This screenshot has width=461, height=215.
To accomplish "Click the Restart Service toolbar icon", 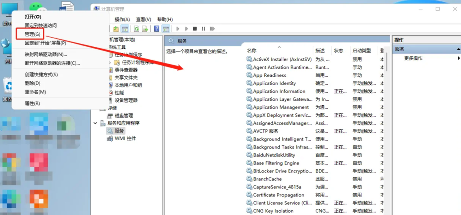I will (212, 29).
